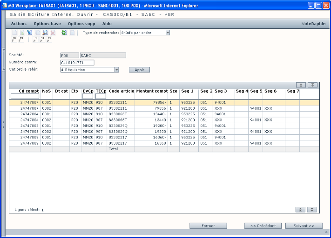Viewport: 331px width, 238px height.
Task: Click the amount cell 79856-
Action: [159, 102]
